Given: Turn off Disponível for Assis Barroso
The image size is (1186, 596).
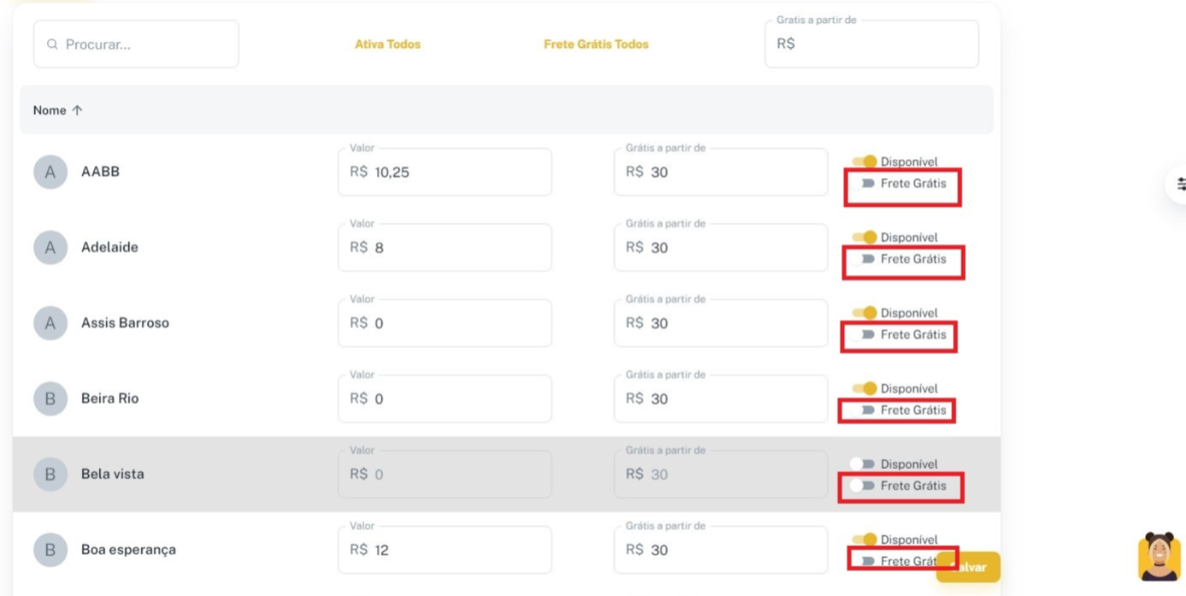Looking at the screenshot, I should [x=865, y=313].
